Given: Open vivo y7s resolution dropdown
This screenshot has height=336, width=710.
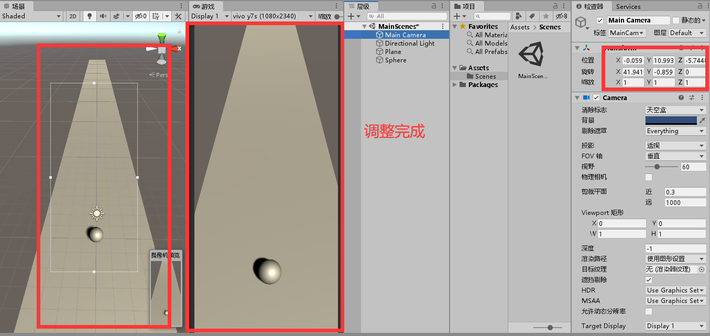Looking at the screenshot, I should point(272,16).
